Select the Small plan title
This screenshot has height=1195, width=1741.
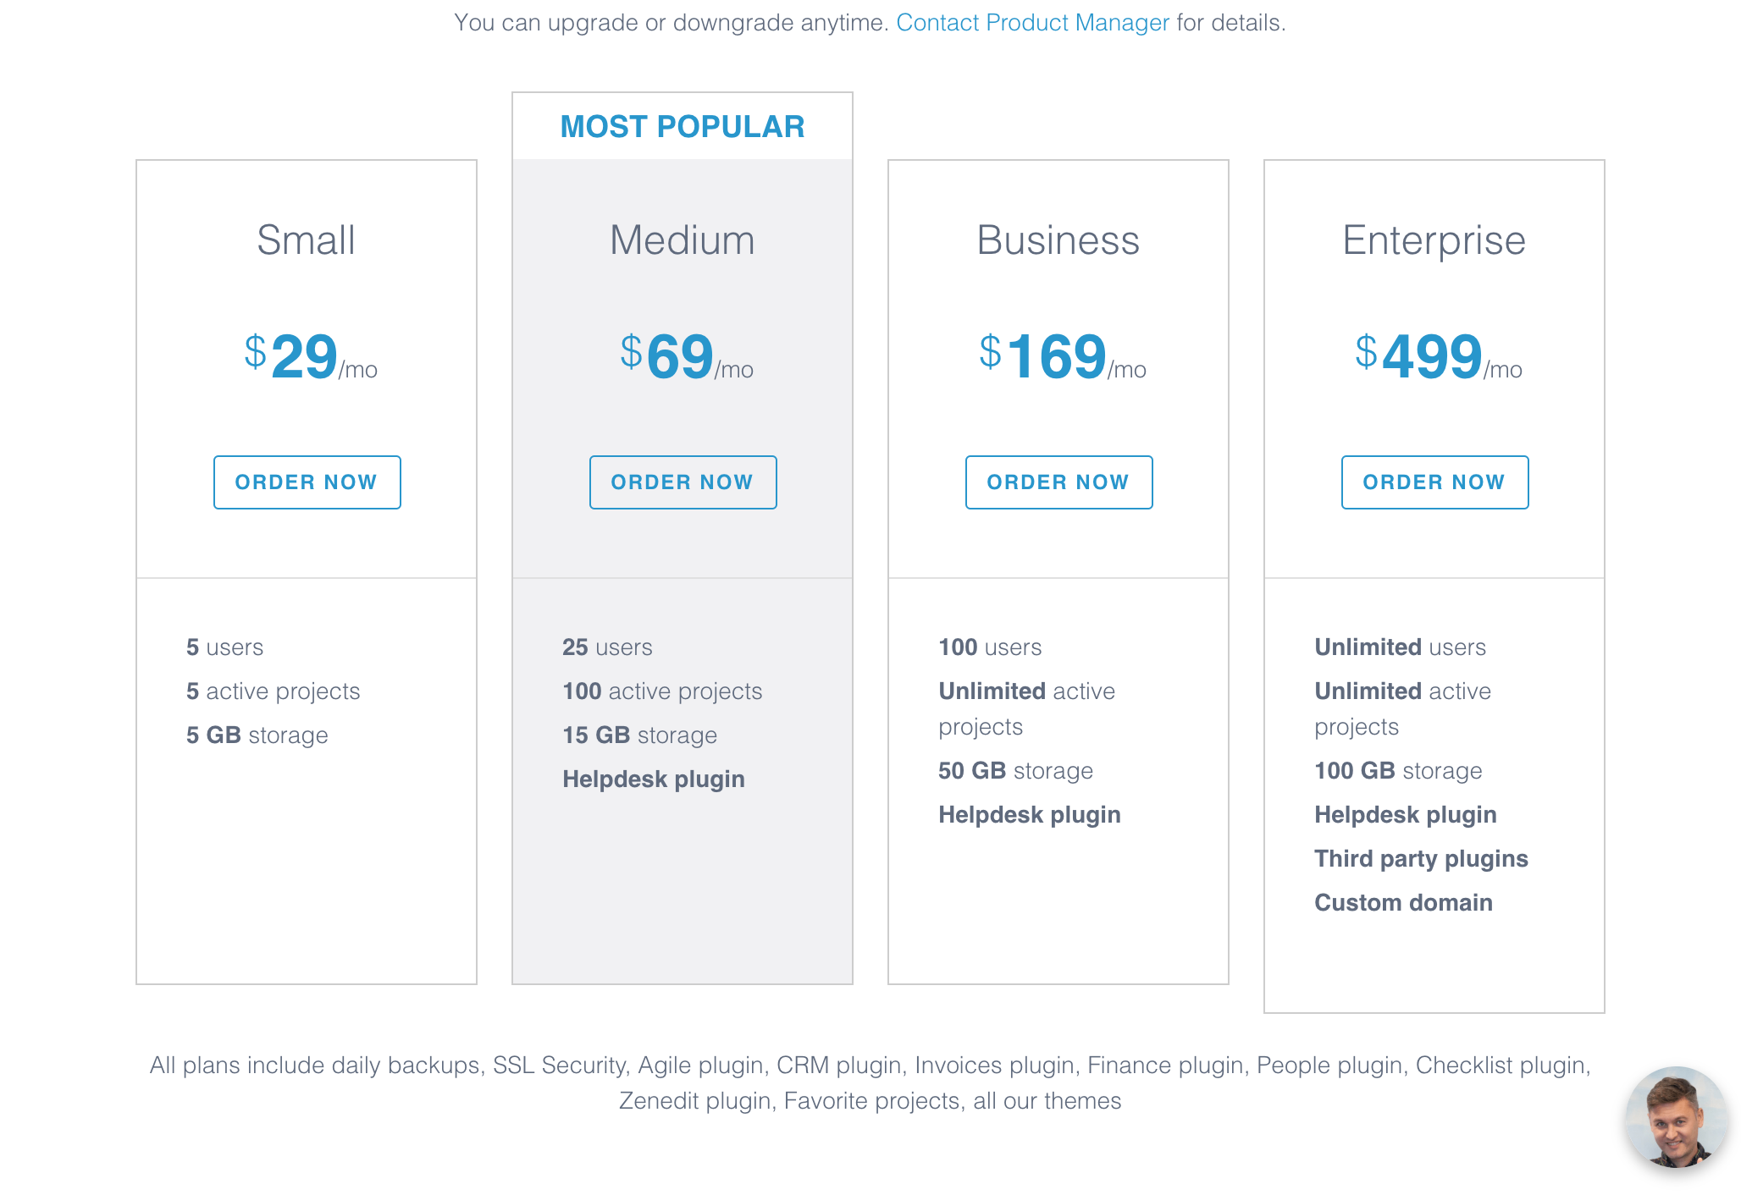(x=307, y=240)
